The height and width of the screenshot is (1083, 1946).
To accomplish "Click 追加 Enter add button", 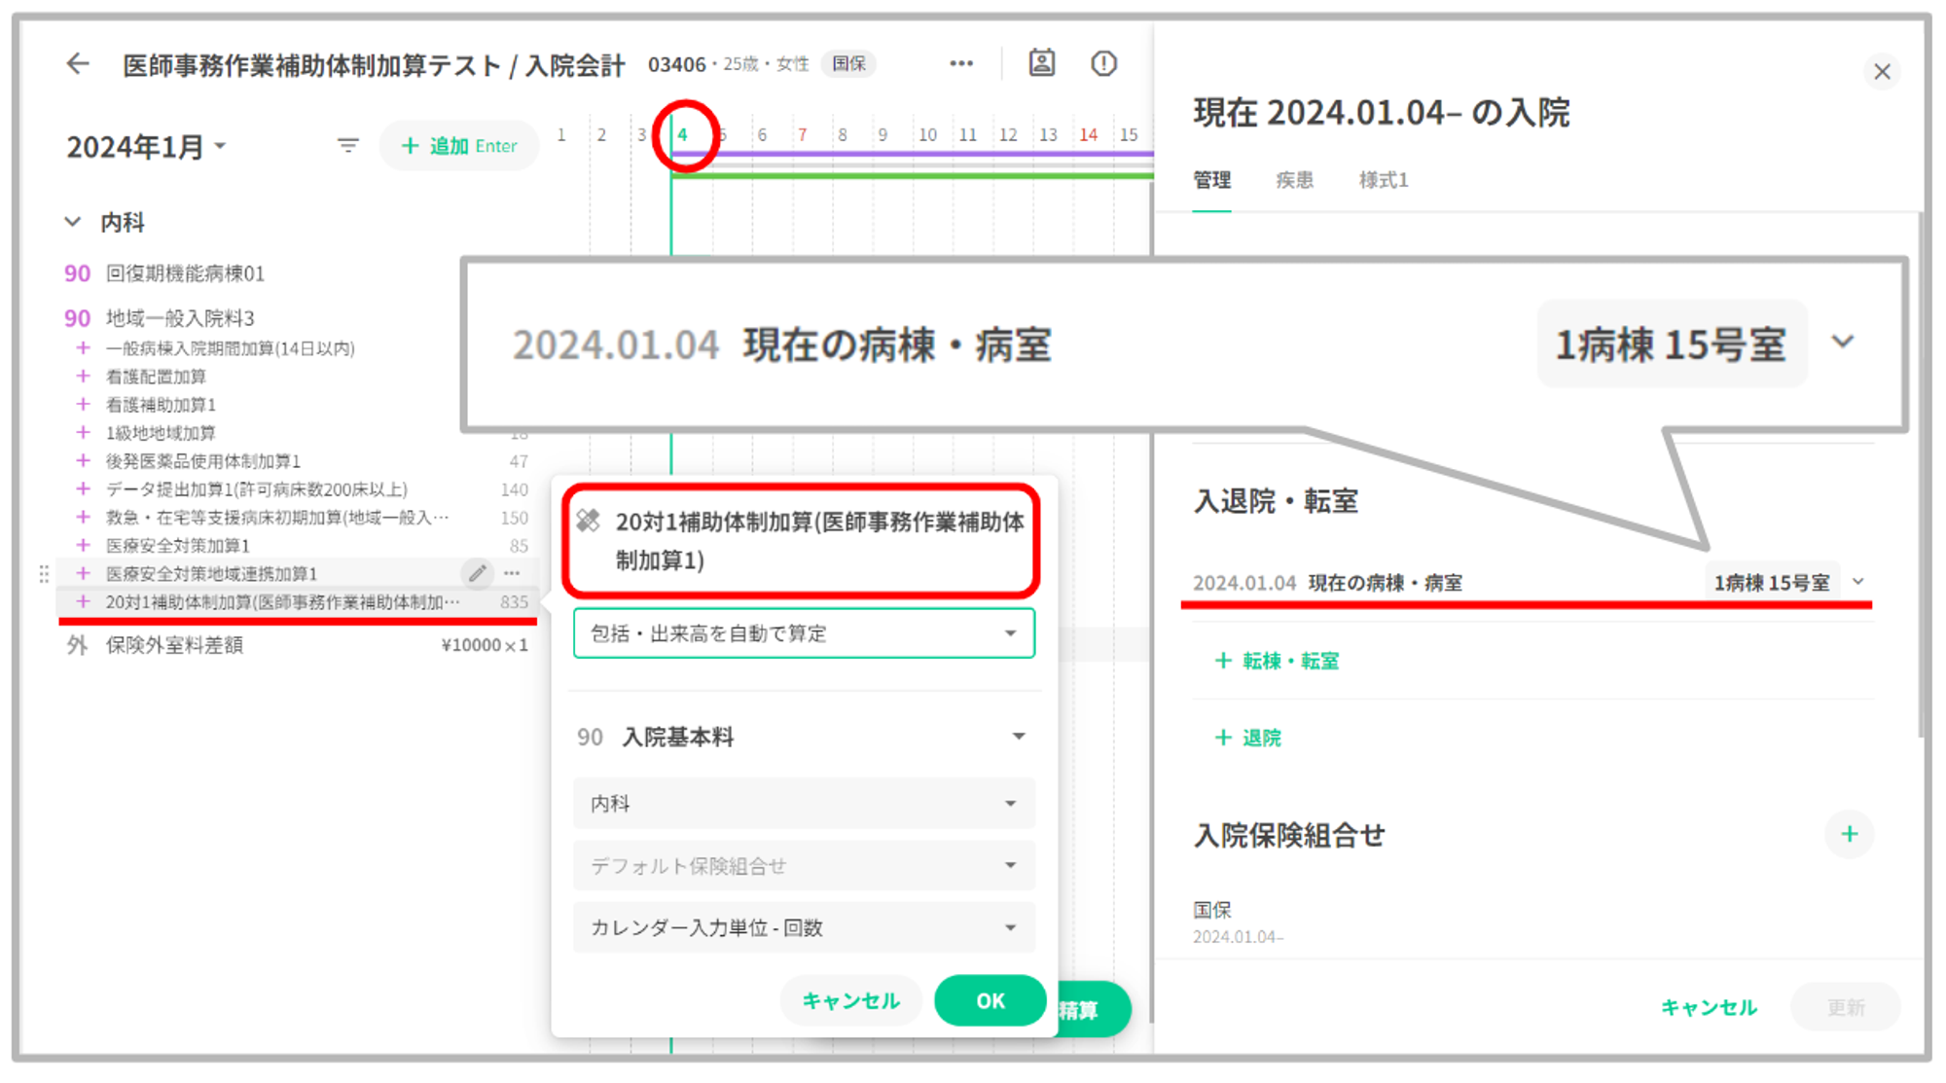I will point(459,146).
